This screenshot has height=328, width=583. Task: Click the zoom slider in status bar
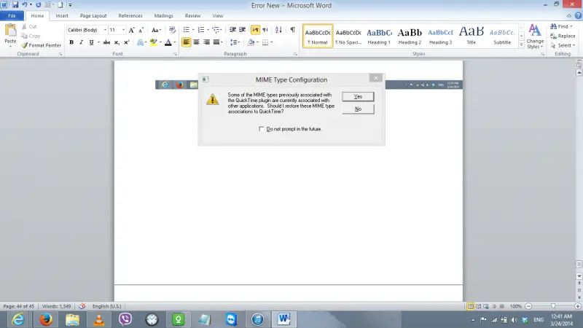click(x=552, y=306)
